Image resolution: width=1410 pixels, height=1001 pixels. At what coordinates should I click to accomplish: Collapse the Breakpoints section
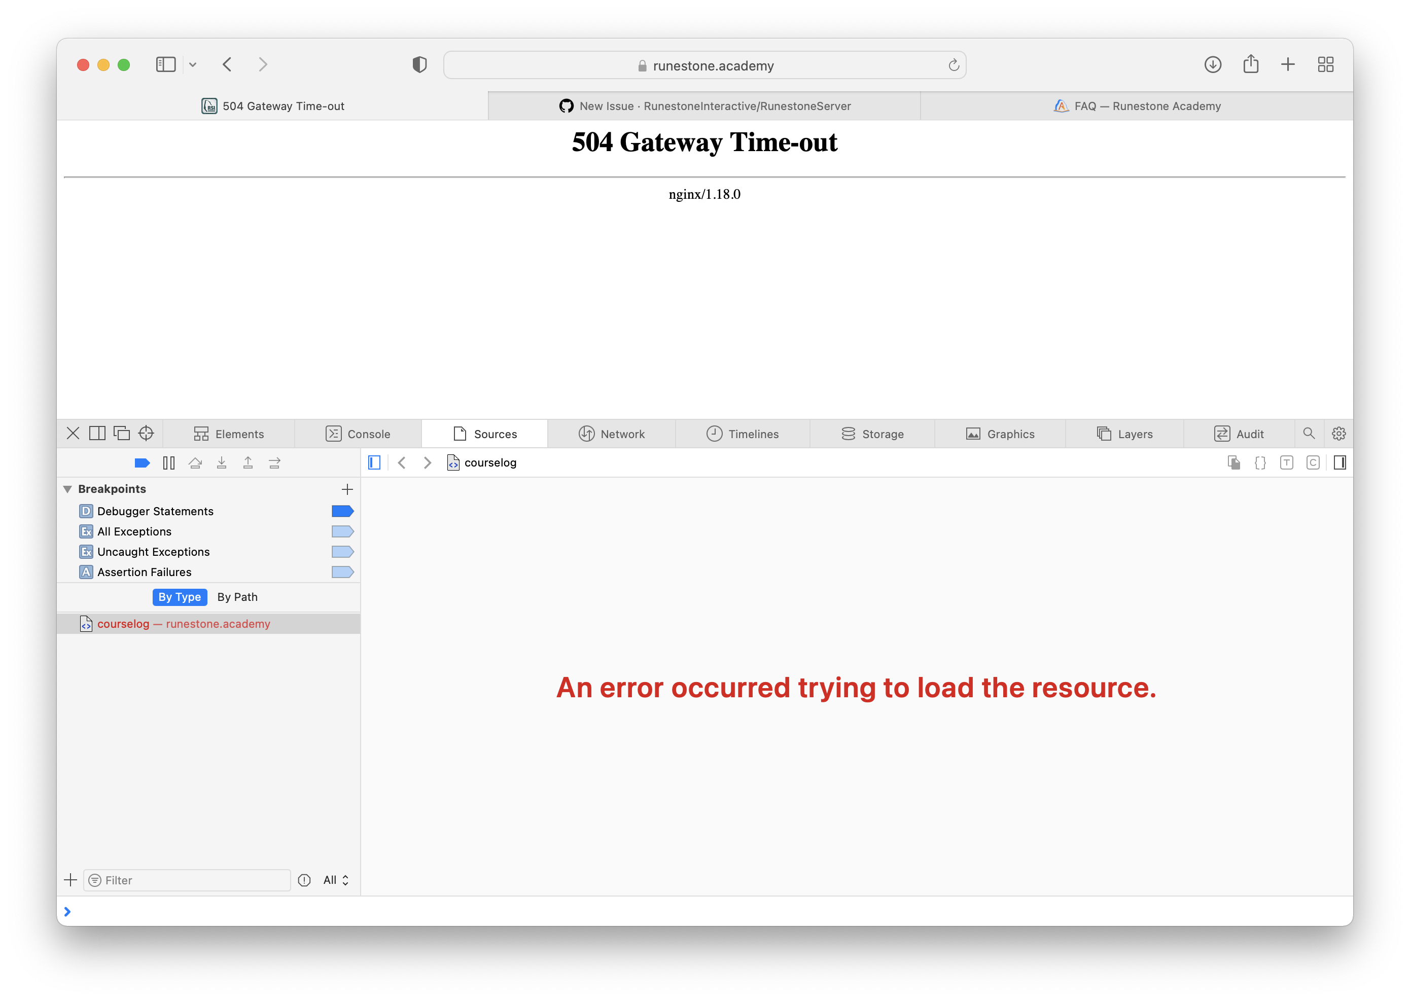pos(68,489)
